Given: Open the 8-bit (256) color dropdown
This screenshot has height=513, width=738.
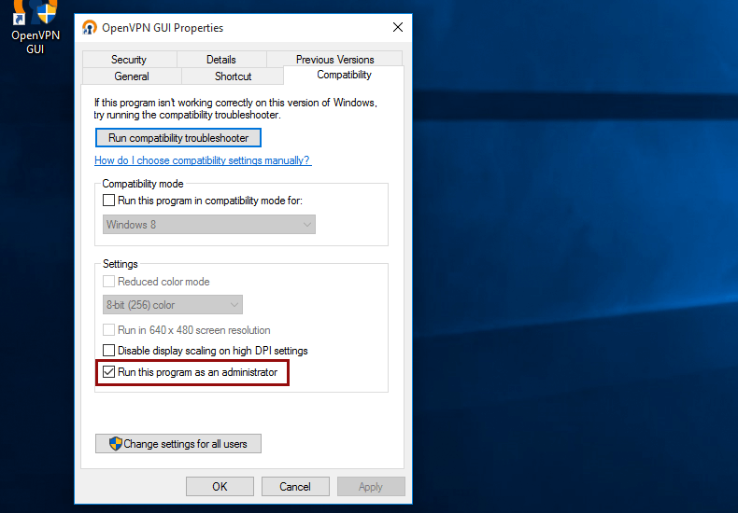Looking at the screenshot, I should 173,305.
